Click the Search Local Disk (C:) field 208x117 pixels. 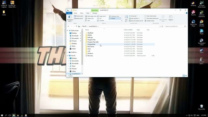[x=175, y=26]
